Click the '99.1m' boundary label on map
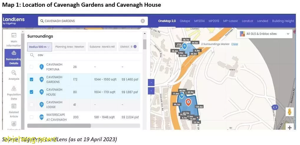 [177, 104]
